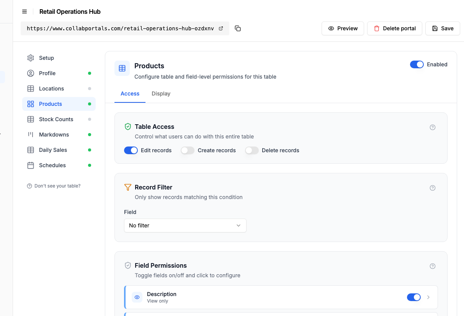Click the Preview button
Screen dimensions: 464x316
(x=343, y=28)
